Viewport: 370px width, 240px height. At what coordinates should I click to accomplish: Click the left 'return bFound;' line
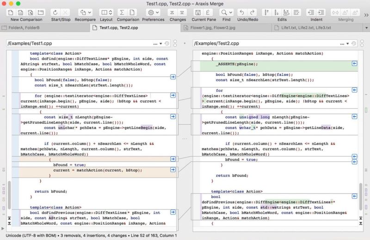click(x=51, y=191)
